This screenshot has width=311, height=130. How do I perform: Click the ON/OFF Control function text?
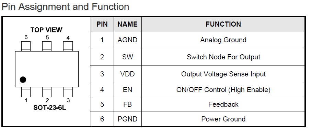(x=223, y=90)
